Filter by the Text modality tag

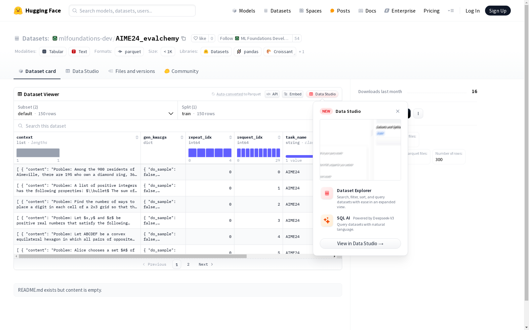pyautogui.click(x=79, y=51)
